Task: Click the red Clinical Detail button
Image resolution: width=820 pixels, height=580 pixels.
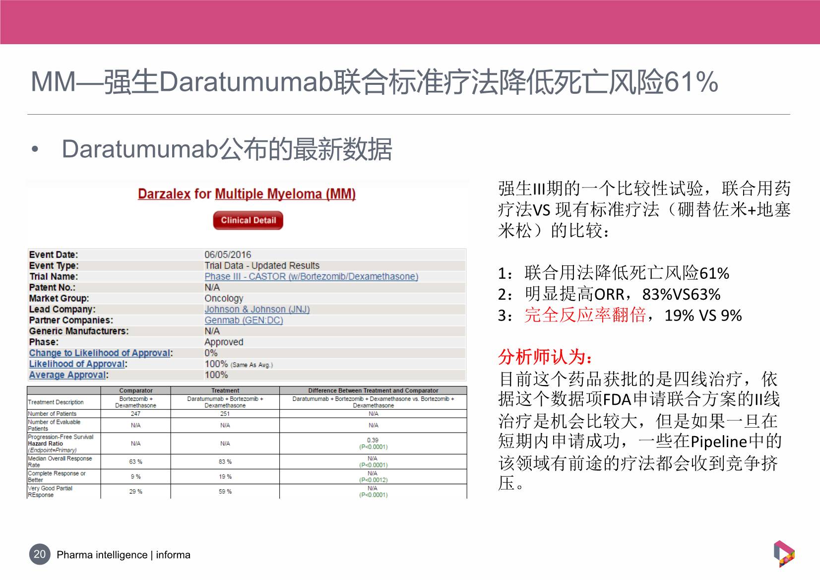Action: [248, 220]
